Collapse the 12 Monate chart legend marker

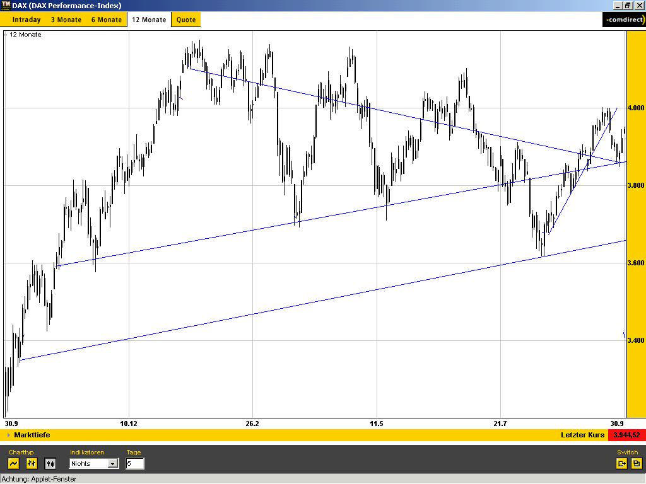pos(6,35)
